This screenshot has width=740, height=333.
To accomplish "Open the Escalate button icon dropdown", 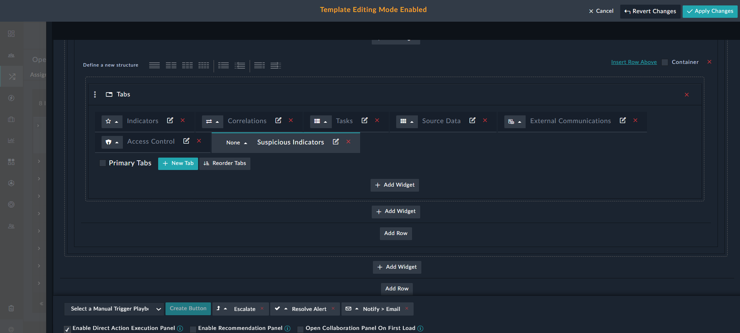I will click(x=222, y=309).
